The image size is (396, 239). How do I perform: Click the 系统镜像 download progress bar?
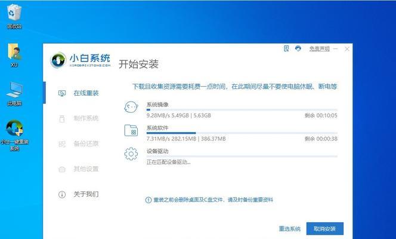tap(242, 110)
